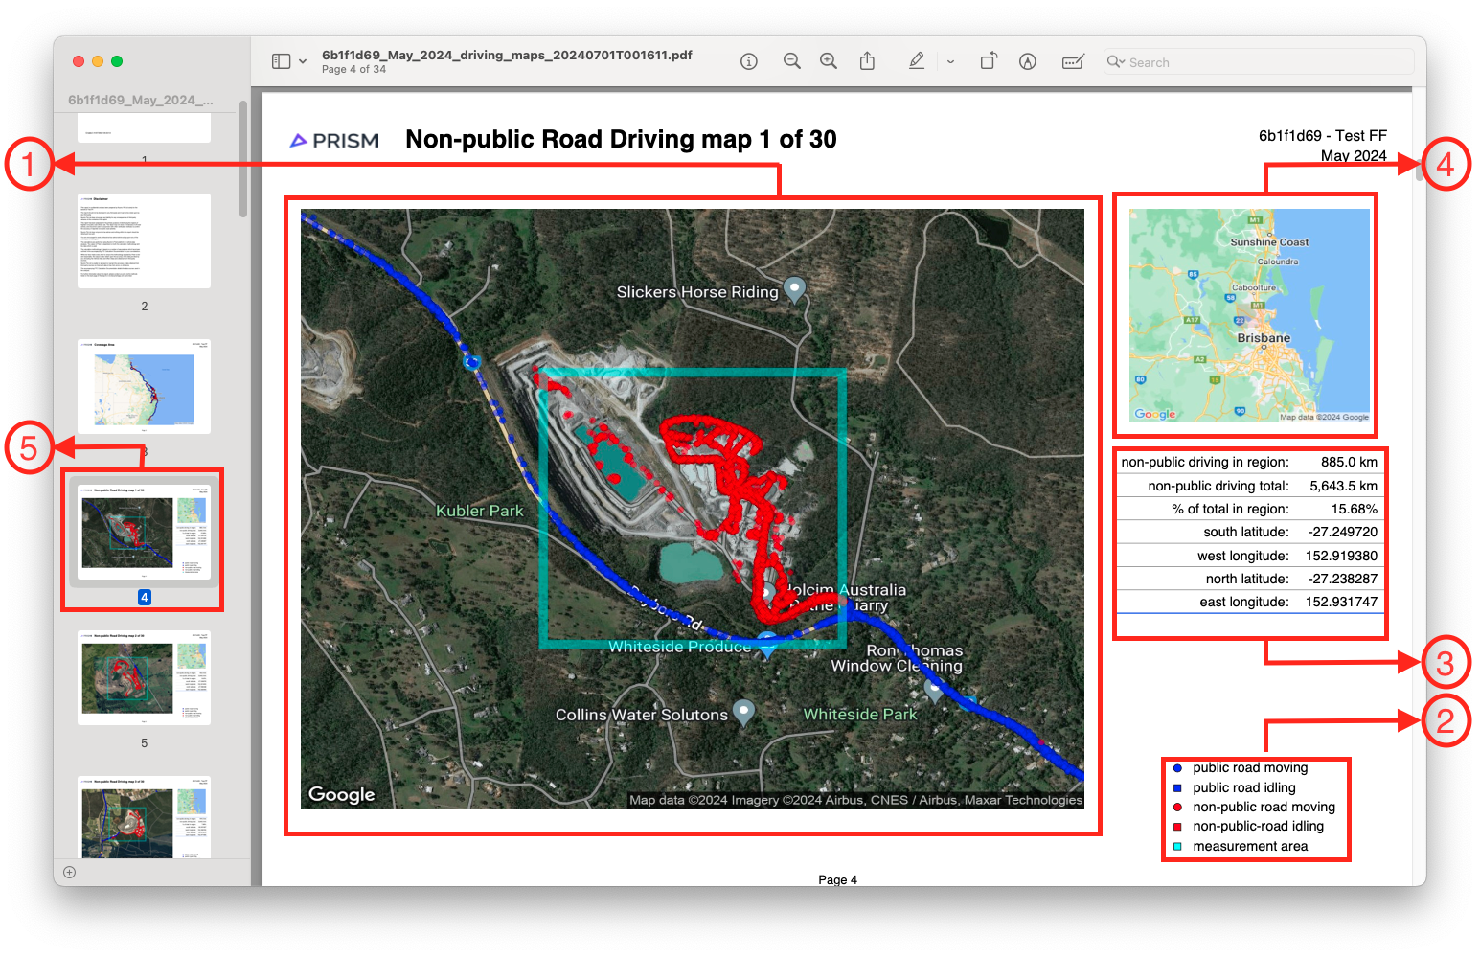The width and height of the screenshot is (1480, 957).
Task: Click the cyan measurement area legend swatch
Action: pyautogui.click(x=1177, y=846)
